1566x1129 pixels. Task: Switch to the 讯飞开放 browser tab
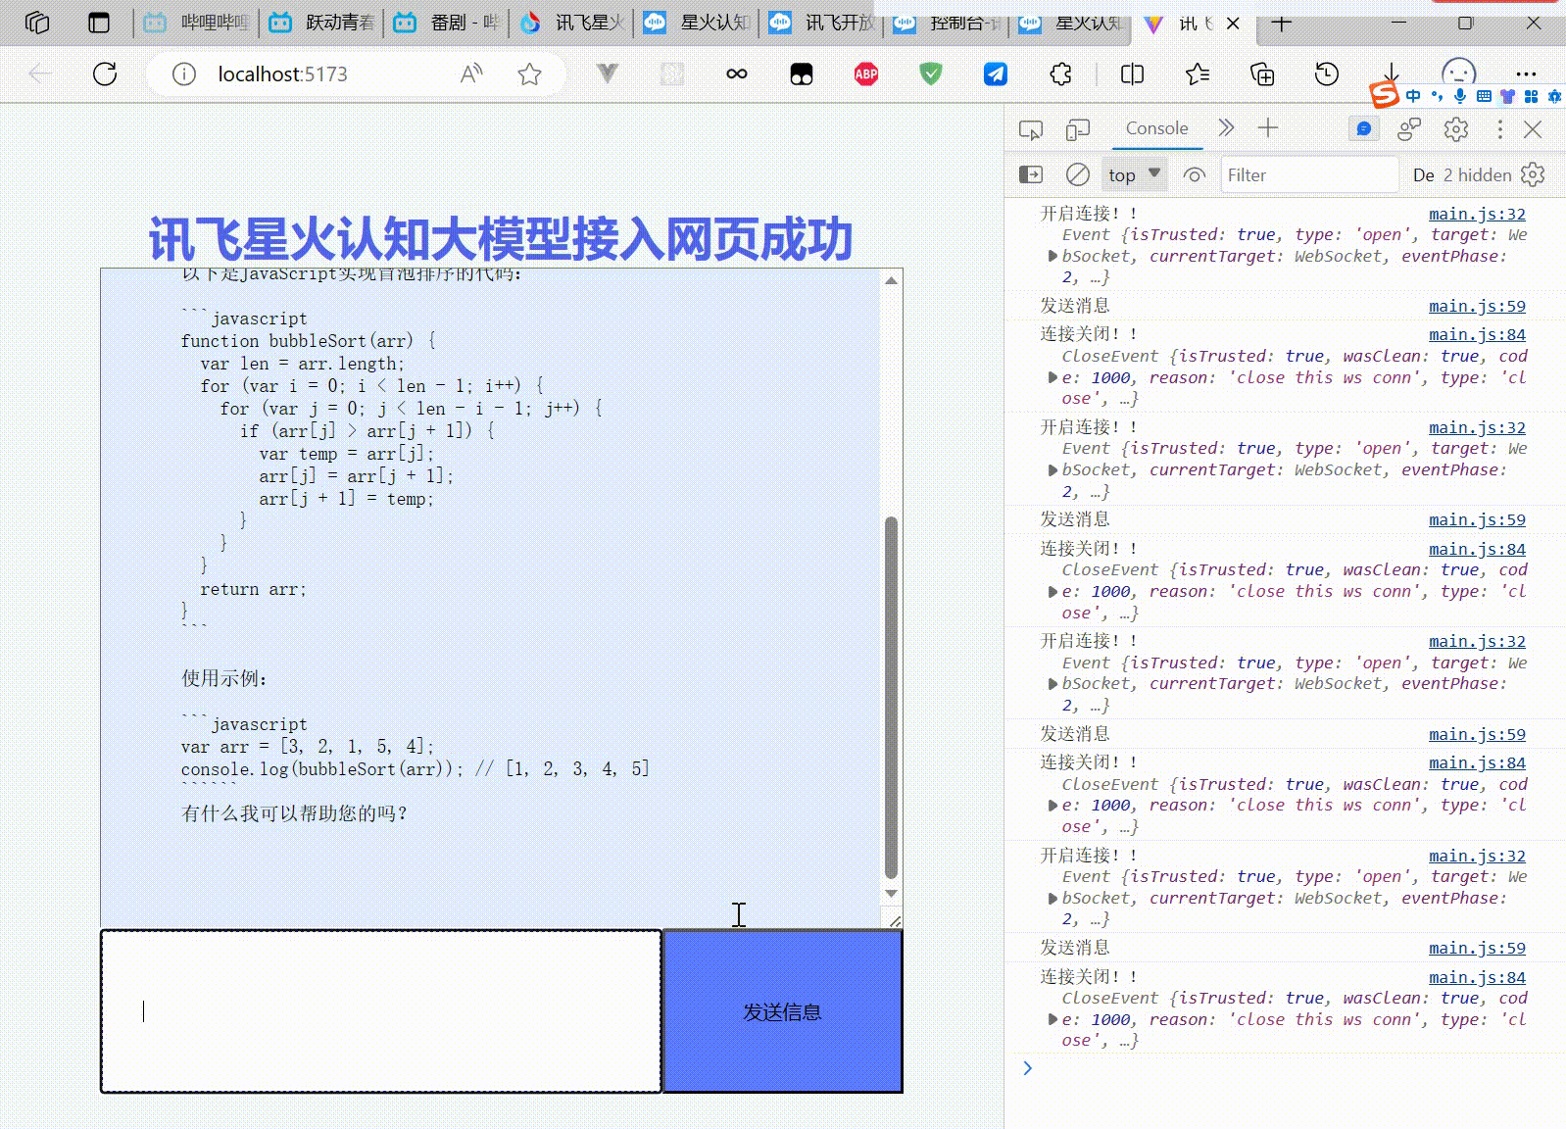tap(821, 23)
